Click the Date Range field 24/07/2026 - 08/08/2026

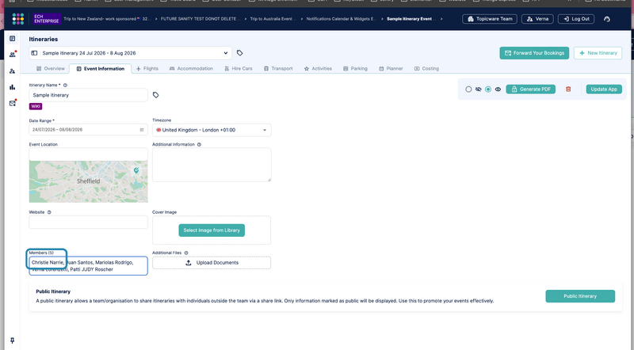88,130
